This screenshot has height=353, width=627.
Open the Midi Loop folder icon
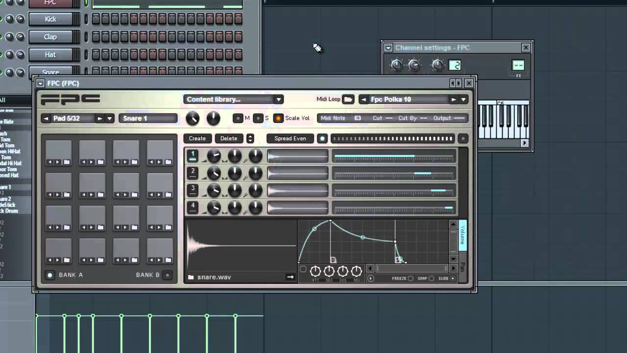pyautogui.click(x=348, y=100)
